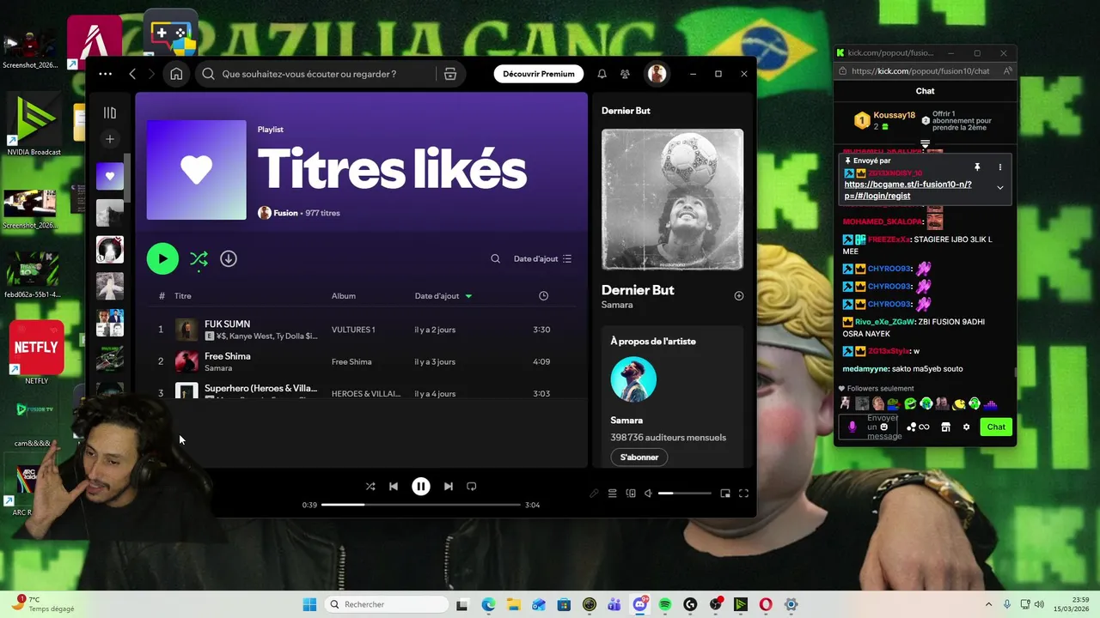Viewport: 1100px width, 618px height.
Task: Open Kick chat settings gear
Action: pos(966,427)
